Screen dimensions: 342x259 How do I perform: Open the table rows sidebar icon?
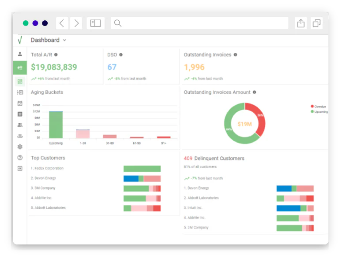point(20,114)
